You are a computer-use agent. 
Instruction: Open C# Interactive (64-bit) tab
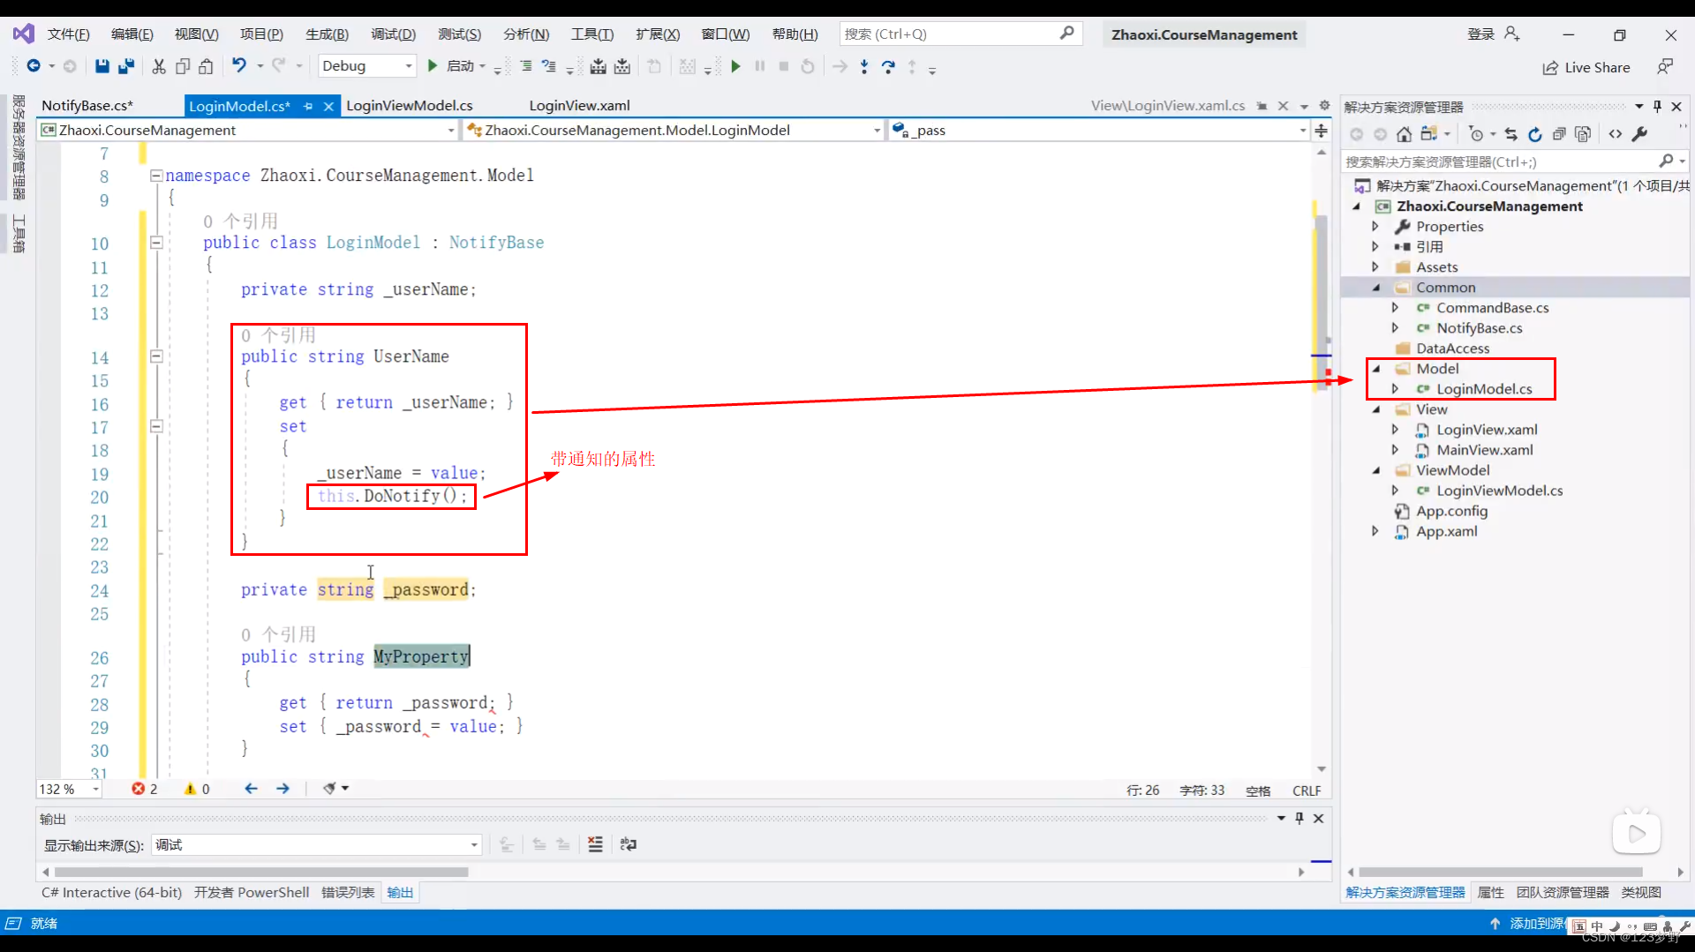click(112, 893)
